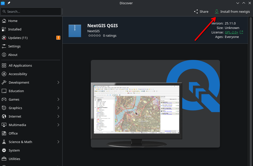This screenshot has height=166, width=253.
Task: Click the Share icon in toolbar
Action: (196, 12)
